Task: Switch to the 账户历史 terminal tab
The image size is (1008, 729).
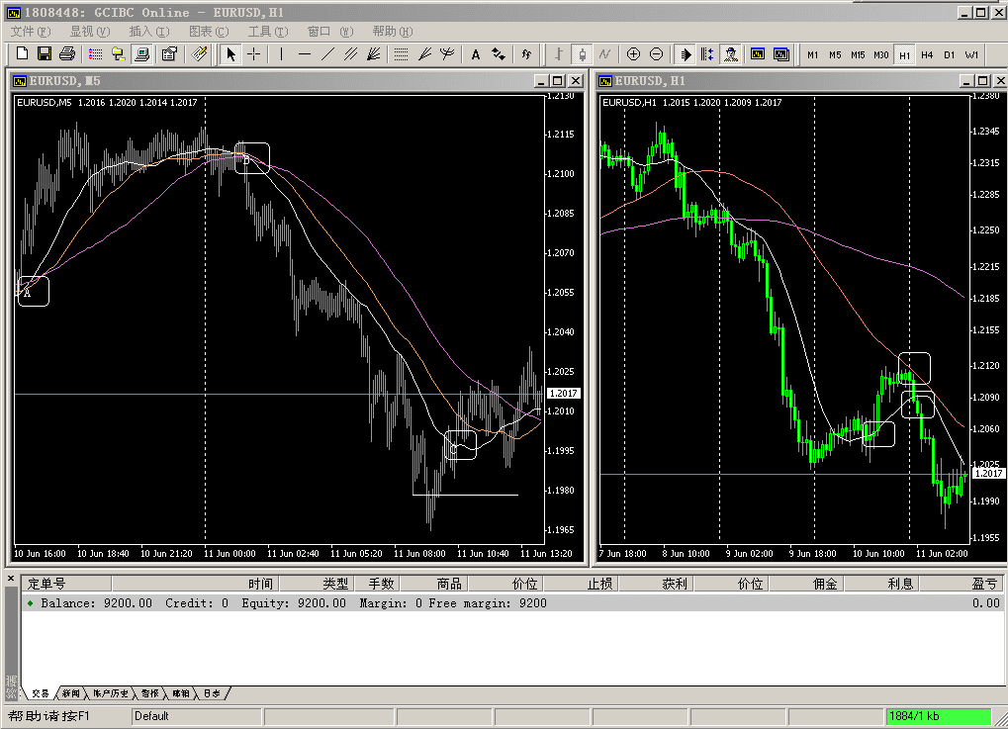Action: click(x=111, y=693)
